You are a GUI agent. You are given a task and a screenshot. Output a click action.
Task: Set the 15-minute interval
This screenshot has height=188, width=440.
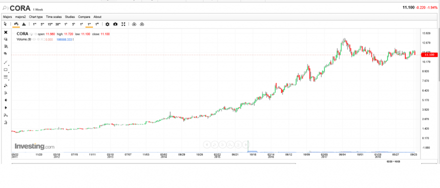click(x=50, y=24)
